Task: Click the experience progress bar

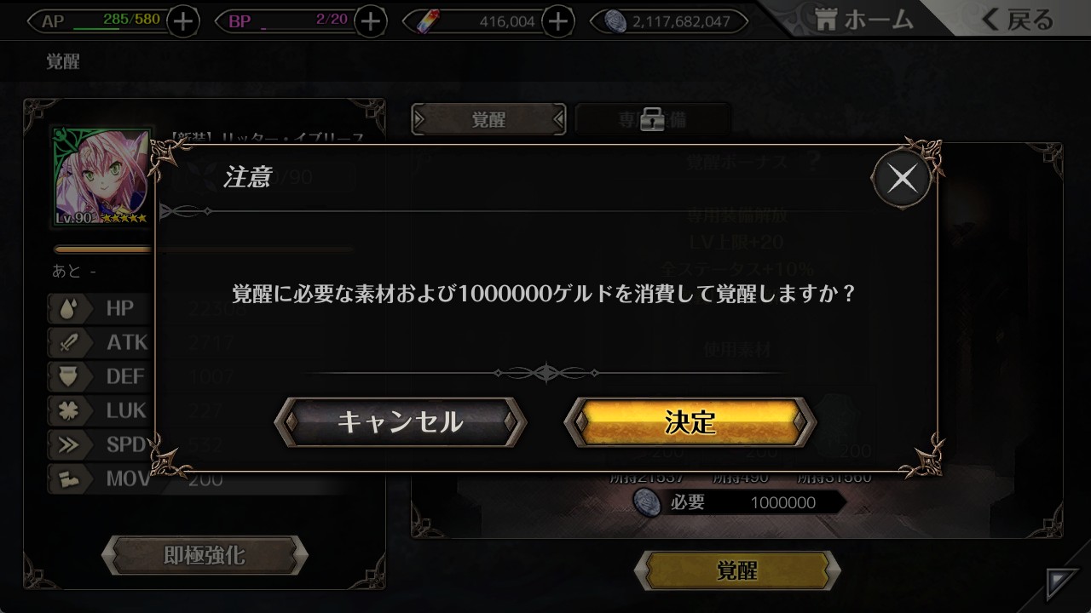Action: click(203, 249)
